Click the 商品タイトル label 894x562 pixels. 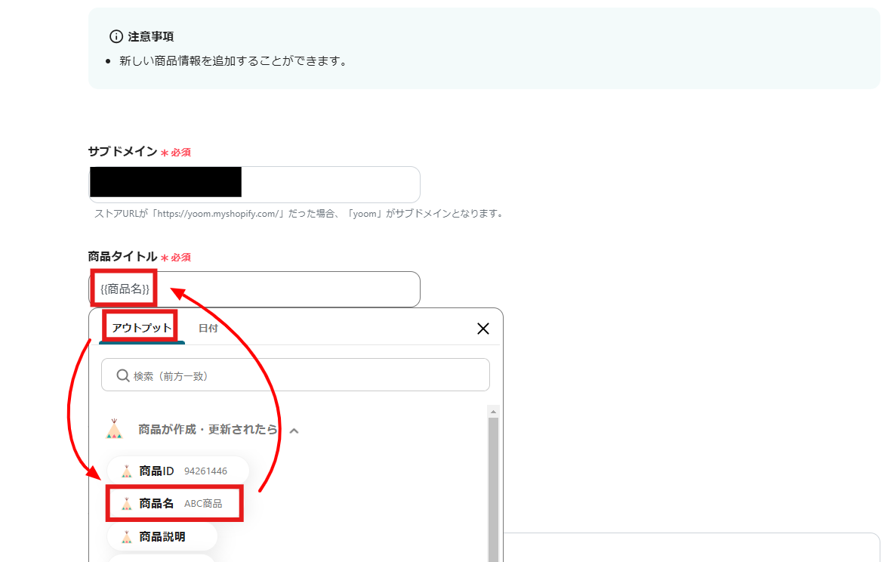122,257
